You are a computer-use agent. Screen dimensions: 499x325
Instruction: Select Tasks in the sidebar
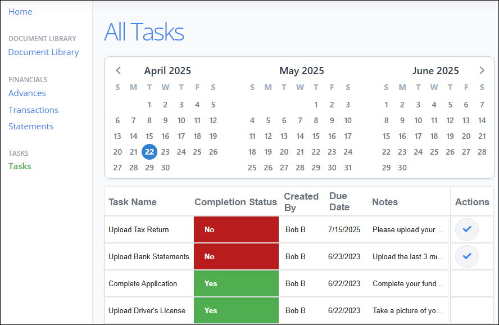pos(20,166)
